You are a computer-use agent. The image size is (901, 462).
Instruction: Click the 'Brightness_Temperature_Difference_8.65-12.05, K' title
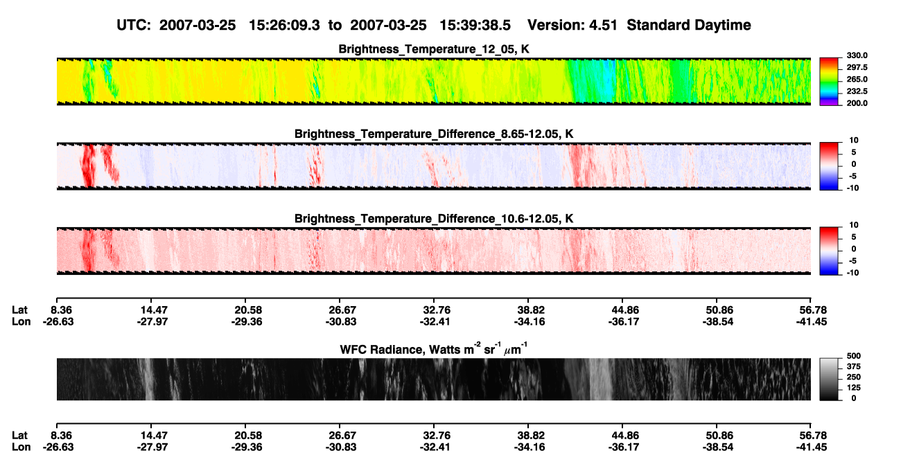(x=435, y=134)
